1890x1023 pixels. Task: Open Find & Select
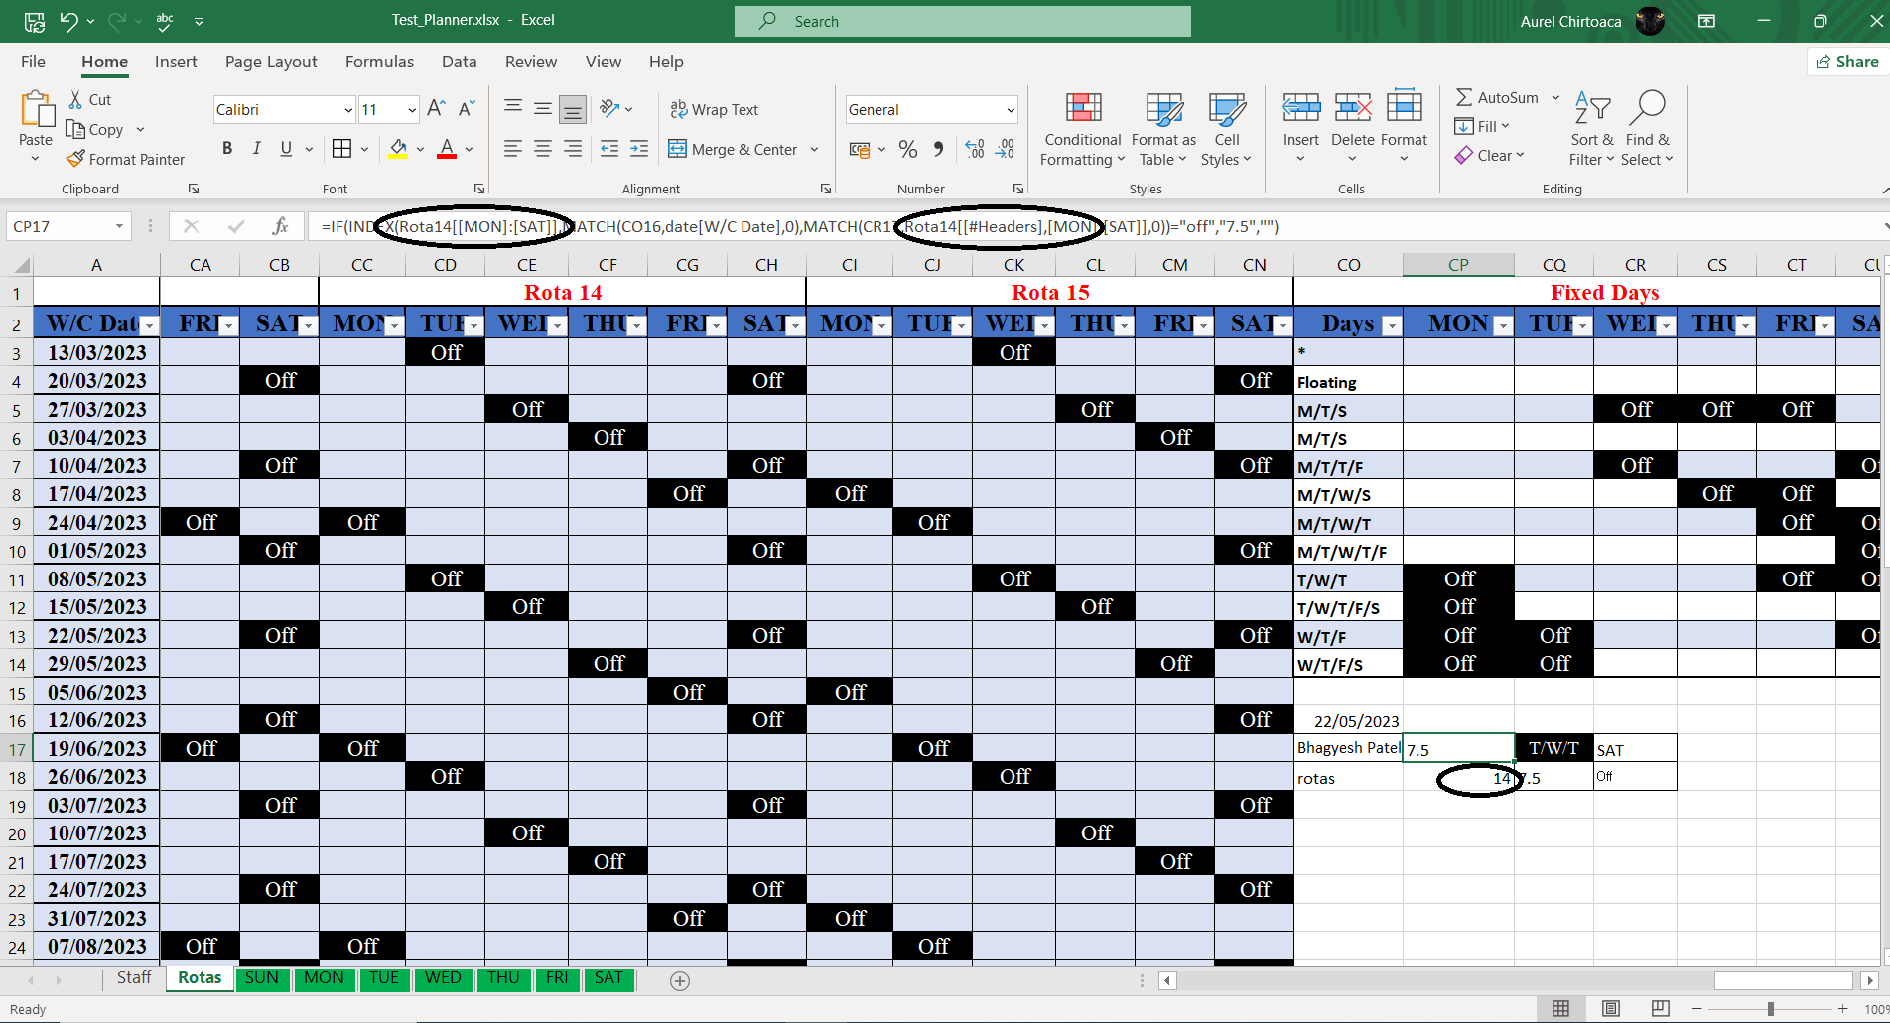click(x=1647, y=127)
